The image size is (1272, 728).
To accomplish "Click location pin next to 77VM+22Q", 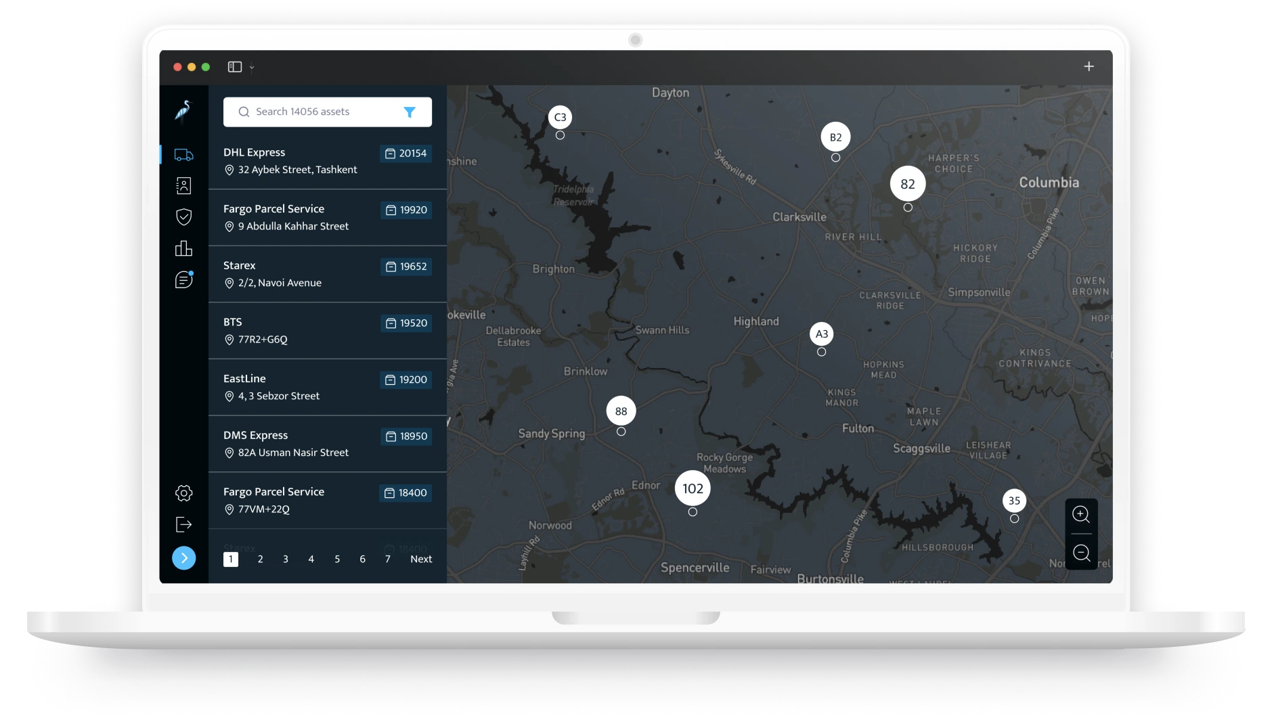I will click(229, 509).
